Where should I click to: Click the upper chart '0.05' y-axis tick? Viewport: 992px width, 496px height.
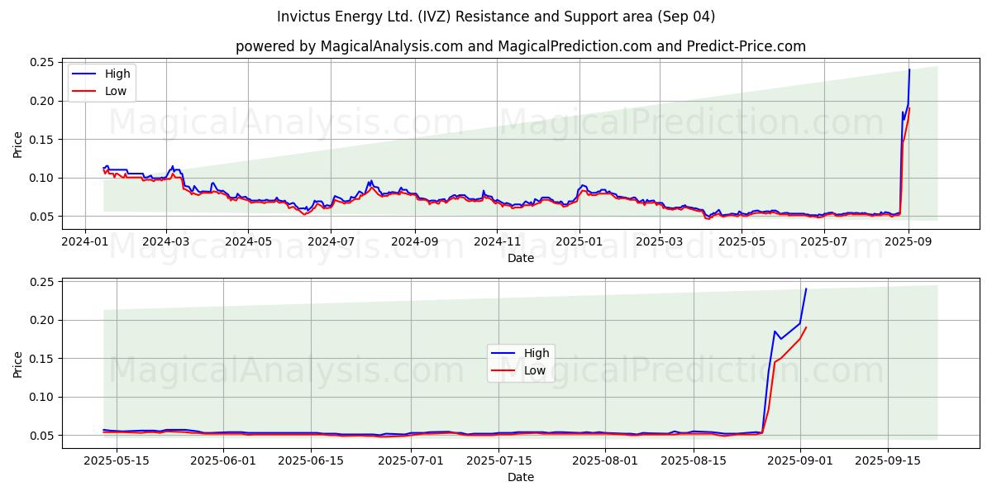click(x=43, y=217)
